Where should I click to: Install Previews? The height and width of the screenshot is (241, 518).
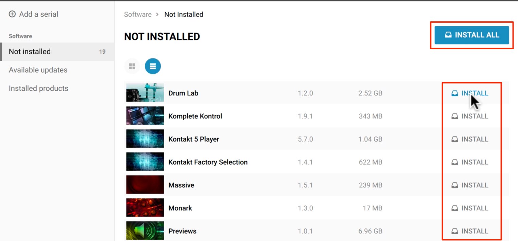(470, 231)
